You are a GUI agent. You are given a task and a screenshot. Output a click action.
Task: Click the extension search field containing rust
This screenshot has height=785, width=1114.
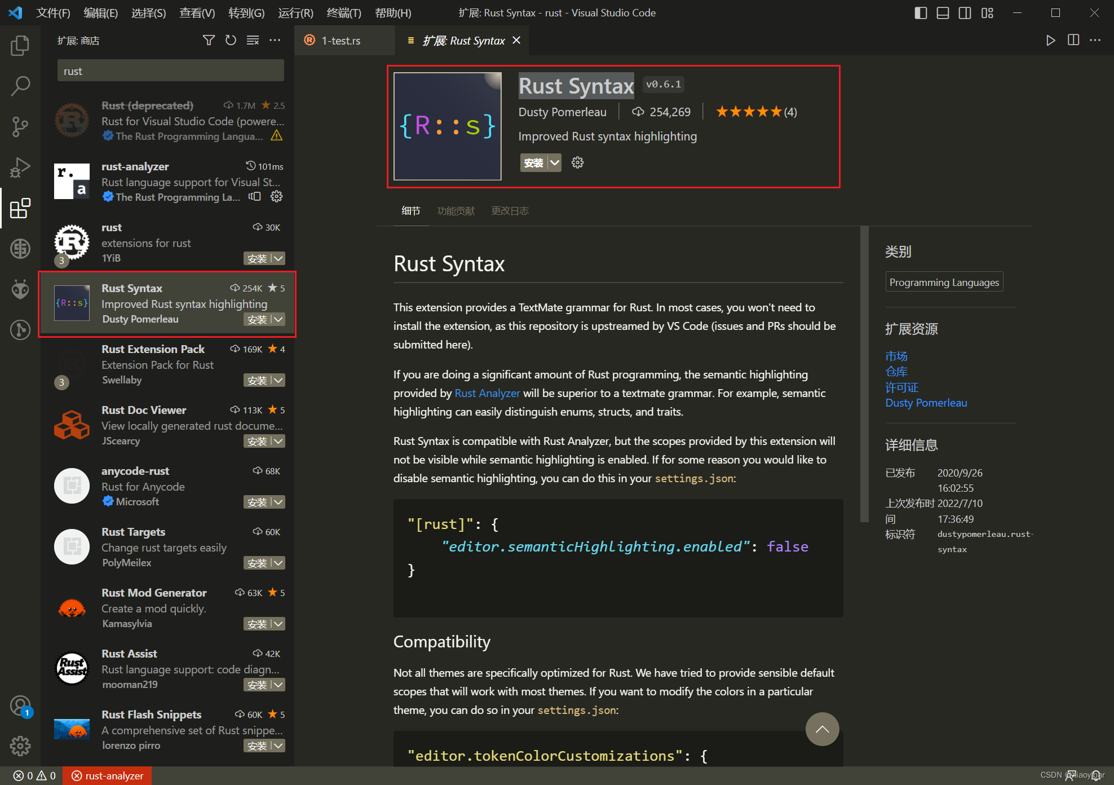[x=170, y=71]
